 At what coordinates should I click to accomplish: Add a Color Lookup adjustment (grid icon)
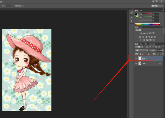pos(155,37)
